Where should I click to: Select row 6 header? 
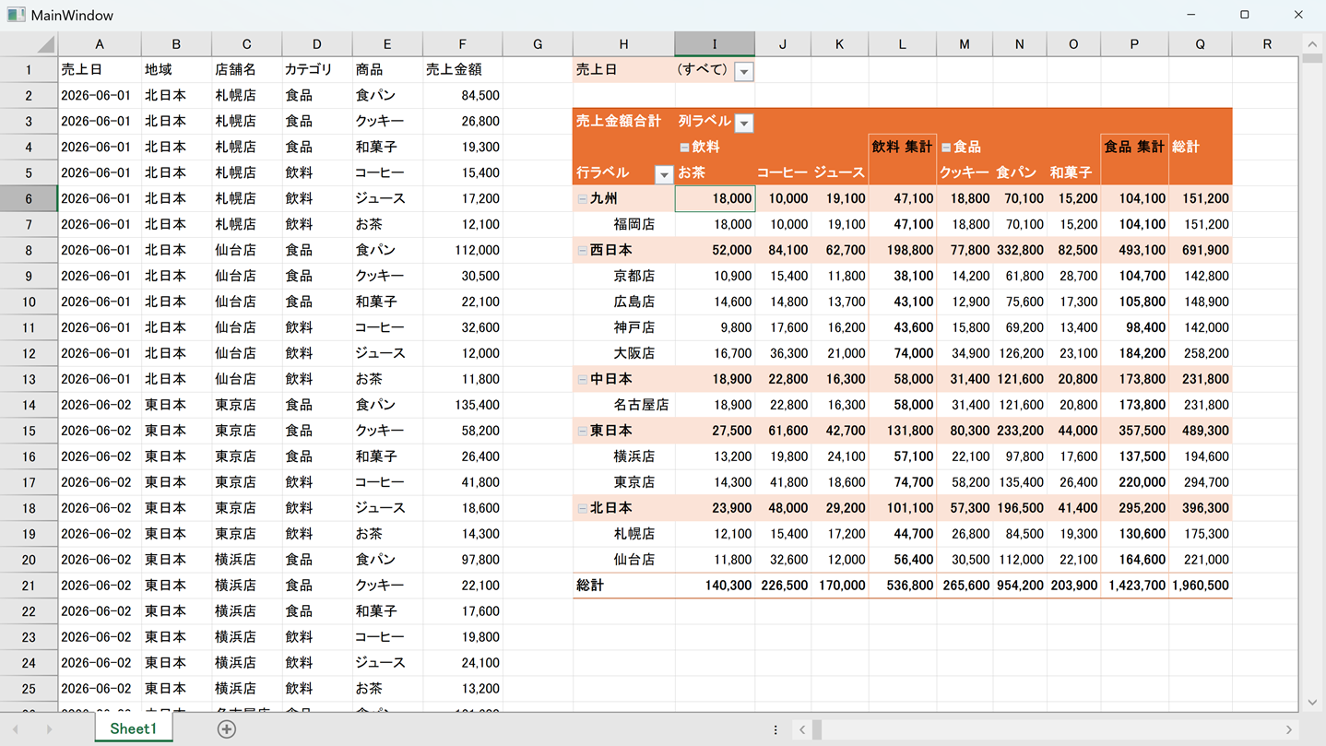29,198
